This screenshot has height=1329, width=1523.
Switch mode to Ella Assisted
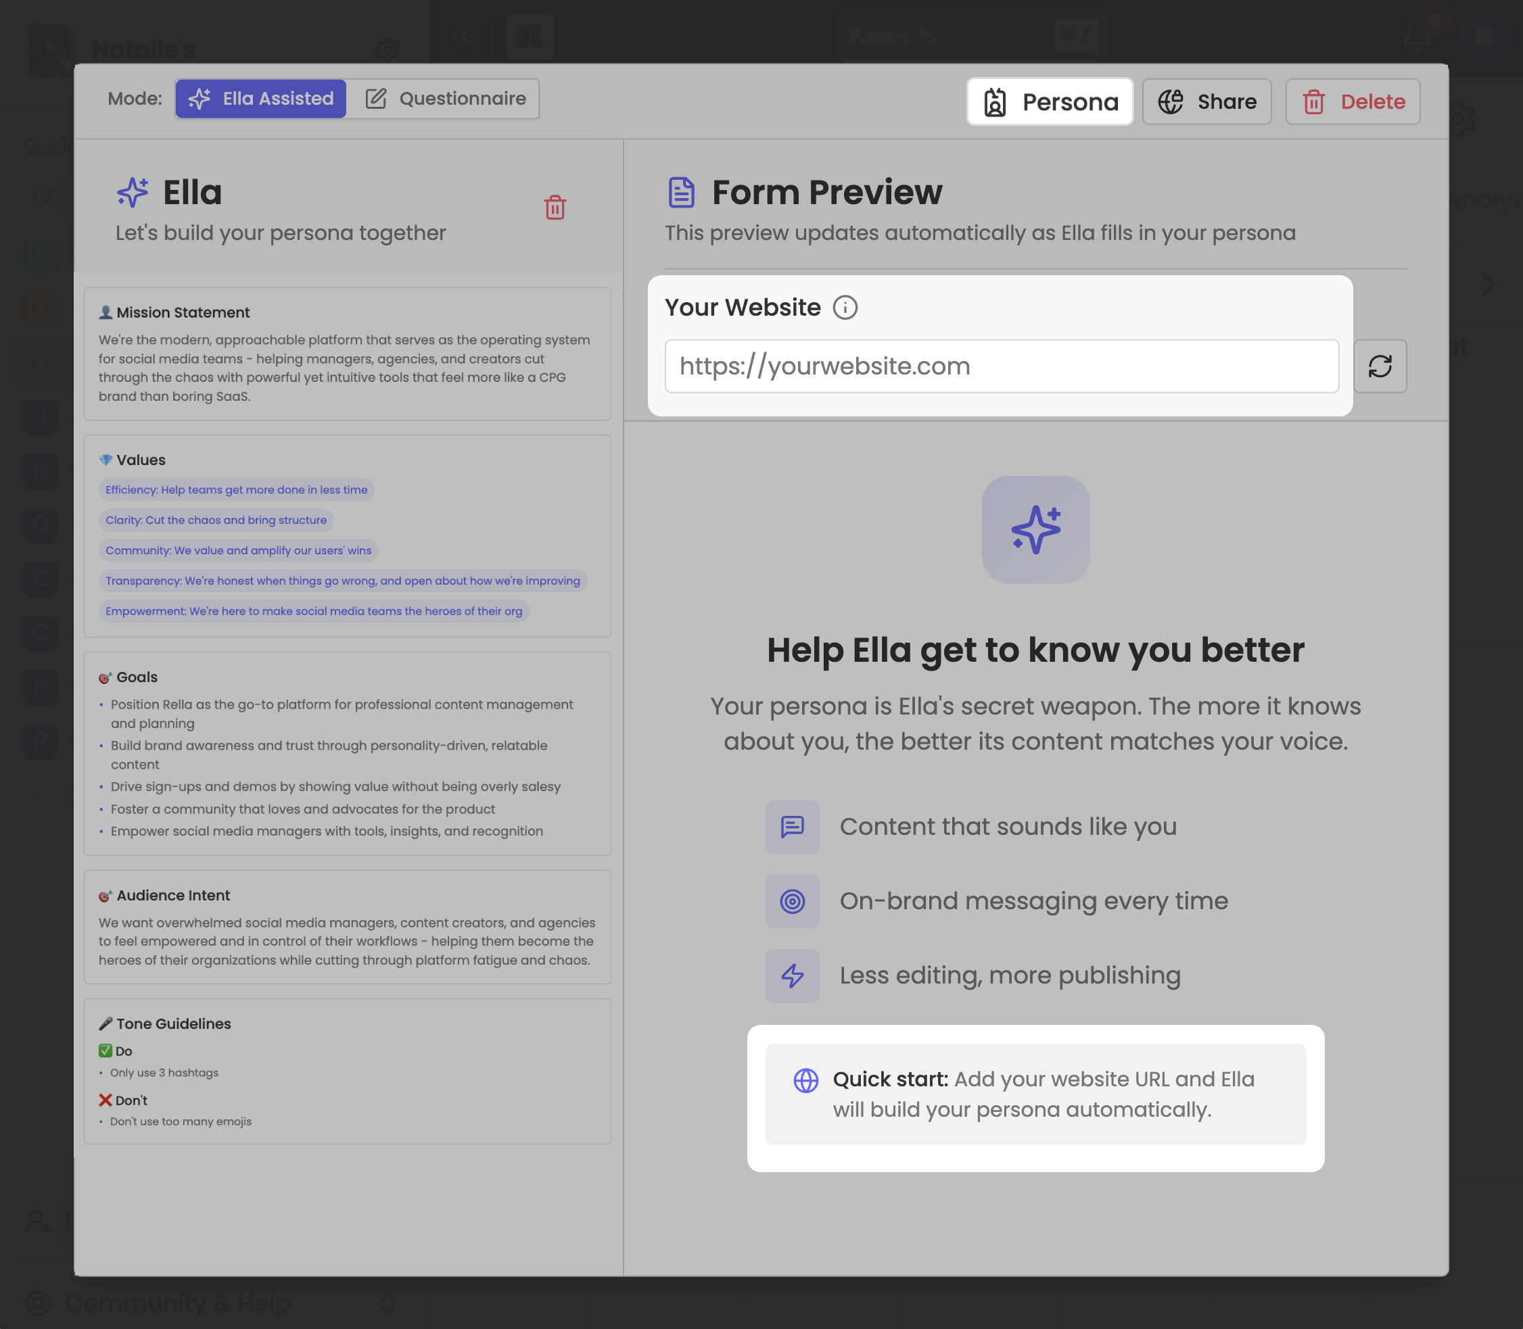[261, 99]
